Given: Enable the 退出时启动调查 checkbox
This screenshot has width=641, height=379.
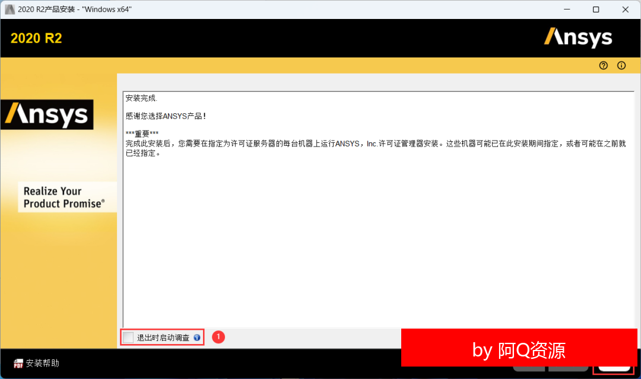Looking at the screenshot, I should 128,337.
